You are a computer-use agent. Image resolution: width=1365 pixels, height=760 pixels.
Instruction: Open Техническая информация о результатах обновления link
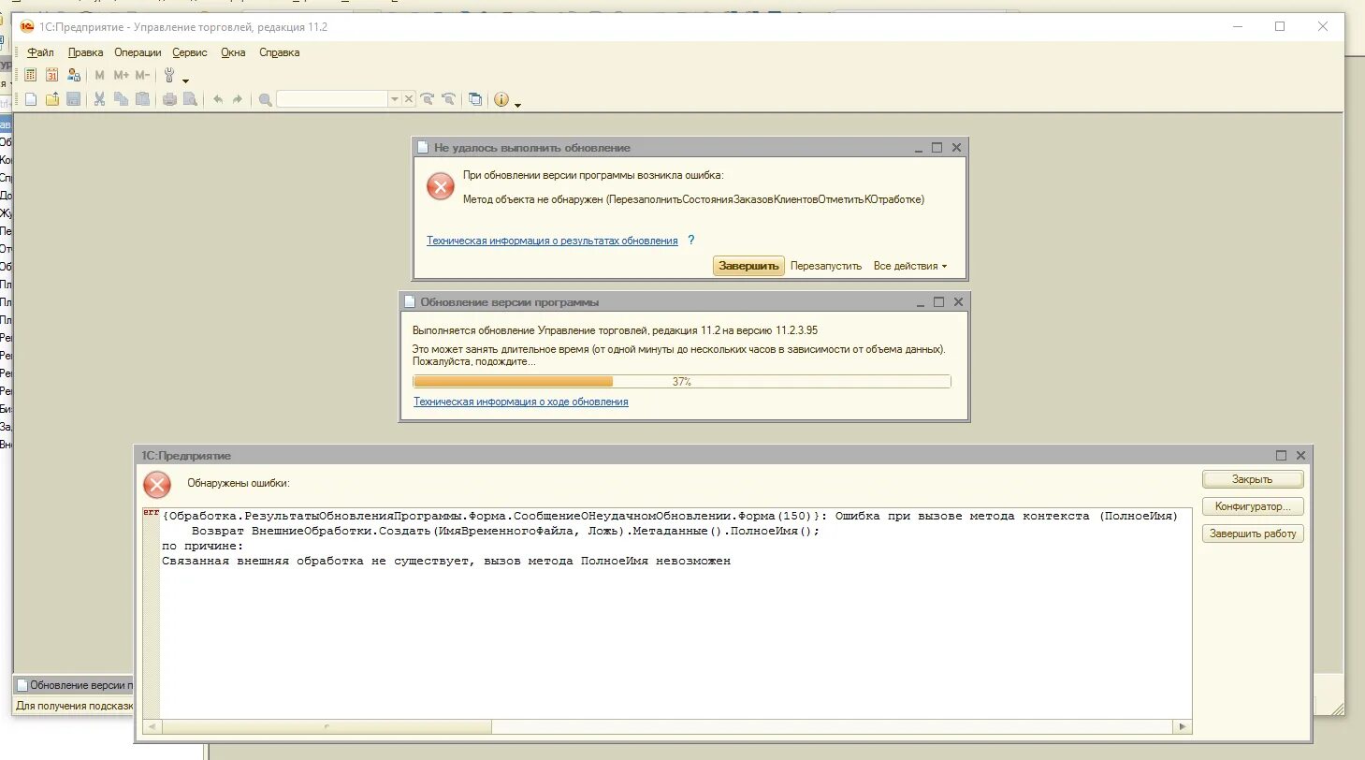tap(552, 241)
